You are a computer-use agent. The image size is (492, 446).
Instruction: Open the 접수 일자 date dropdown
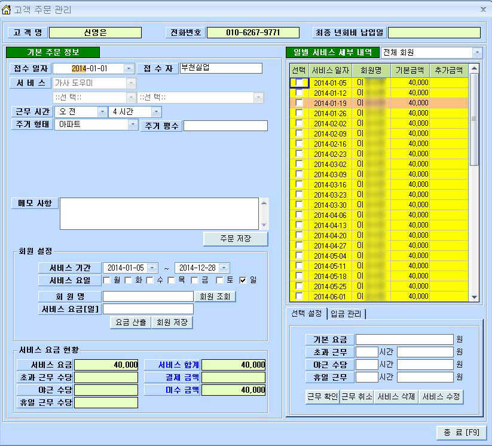[129, 68]
